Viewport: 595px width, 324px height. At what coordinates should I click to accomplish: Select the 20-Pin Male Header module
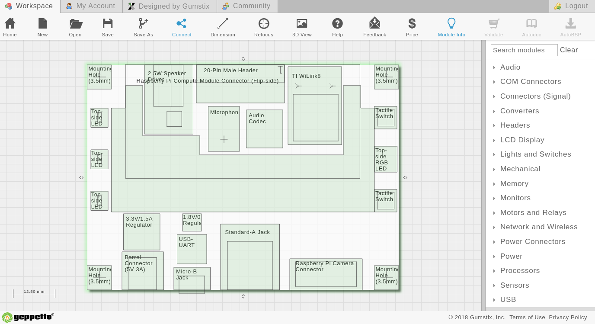240,84
